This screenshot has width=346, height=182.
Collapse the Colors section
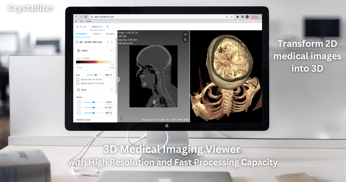pyautogui.click(x=112, y=51)
